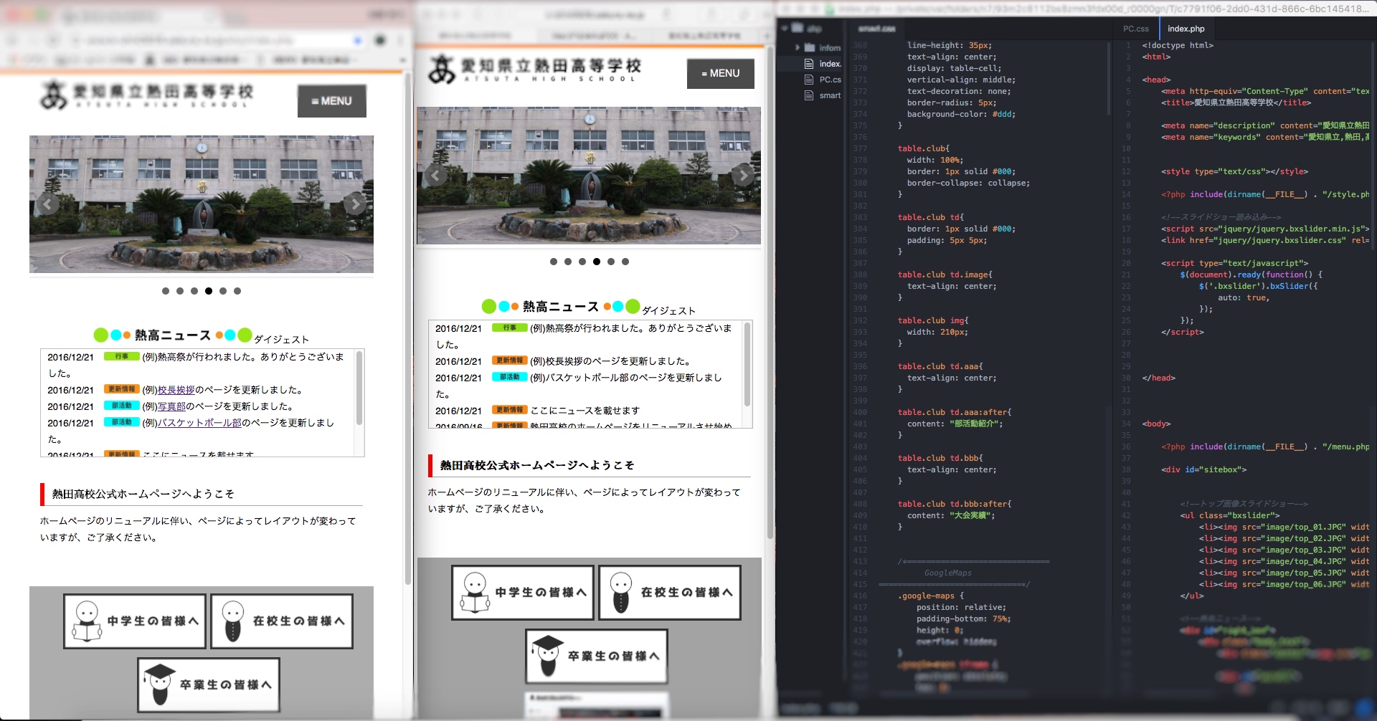Select last slider pager dot in left browser

click(x=237, y=291)
